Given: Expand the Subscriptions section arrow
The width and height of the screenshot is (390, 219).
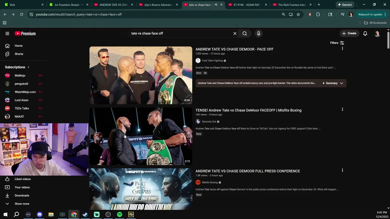Looking at the screenshot, I should click(x=28, y=67).
